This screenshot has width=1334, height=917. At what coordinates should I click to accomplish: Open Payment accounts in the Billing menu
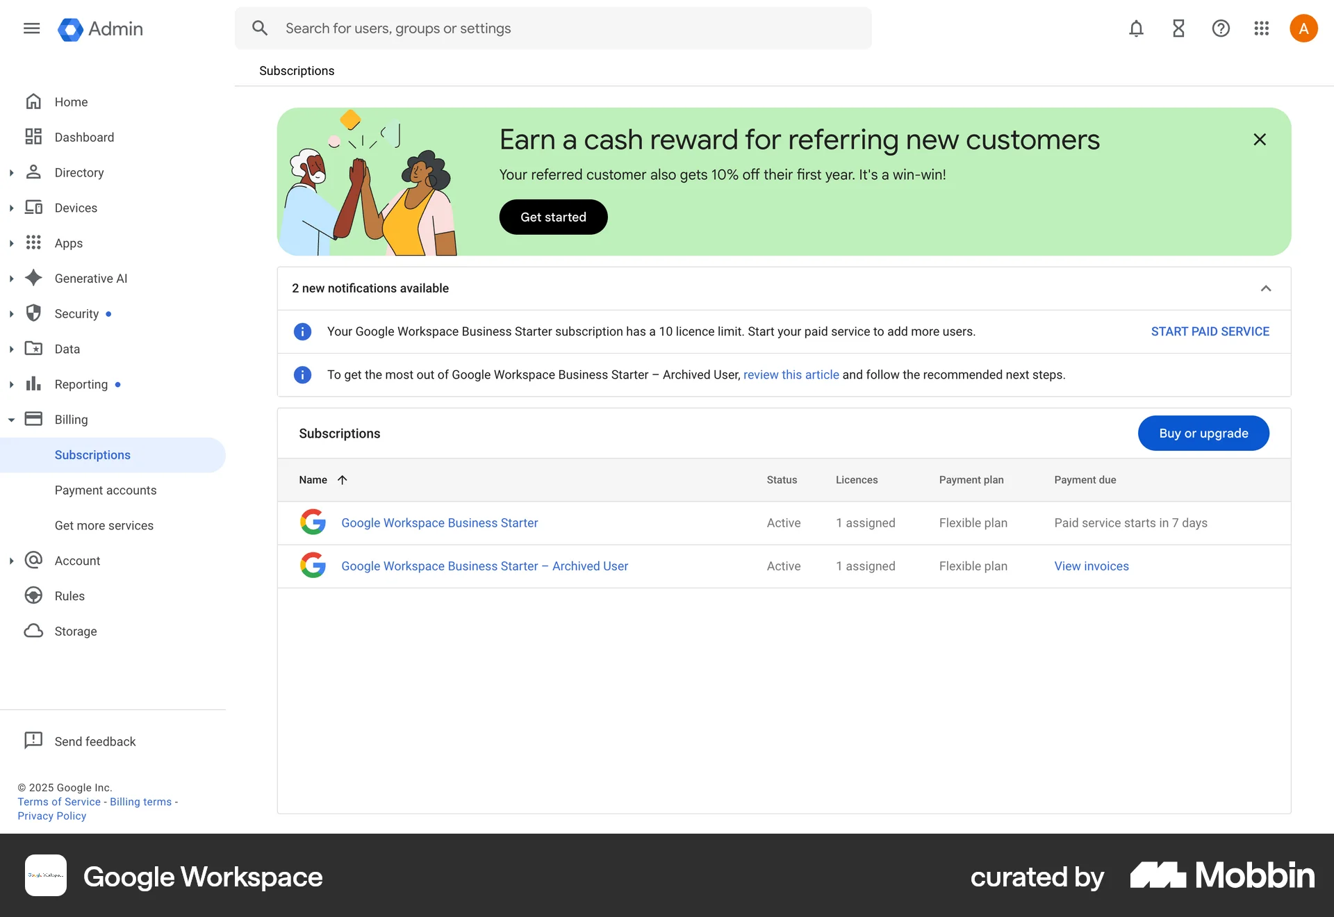pos(106,490)
